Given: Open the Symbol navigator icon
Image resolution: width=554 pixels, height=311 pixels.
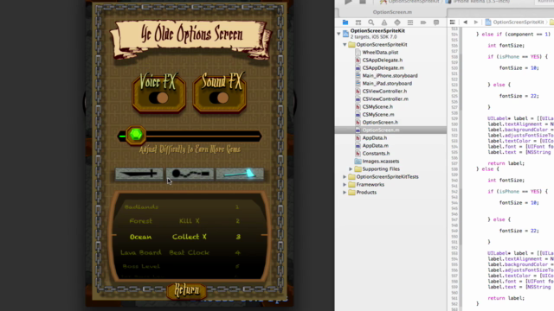Looking at the screenshot, I should (x=358, y=22).
